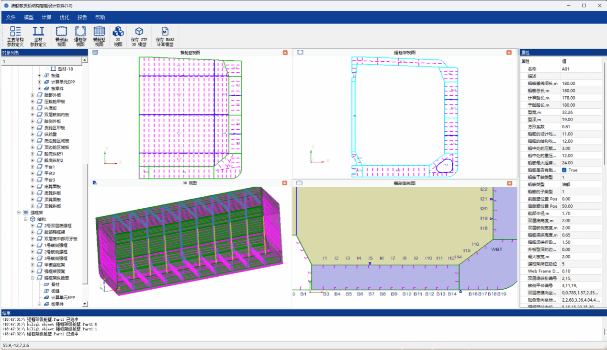Image resolution: width=607 pixels, height=350 pixels.
Task: Select 骨材 under 强框架纵舱壁
Action: click(x=56, y=284)
